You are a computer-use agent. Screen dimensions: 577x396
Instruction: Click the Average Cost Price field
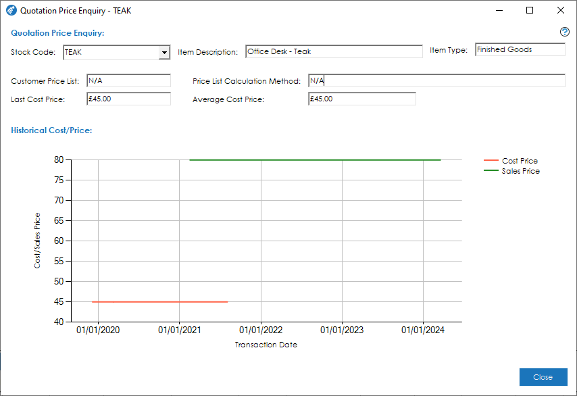click(x=361, y=98)
